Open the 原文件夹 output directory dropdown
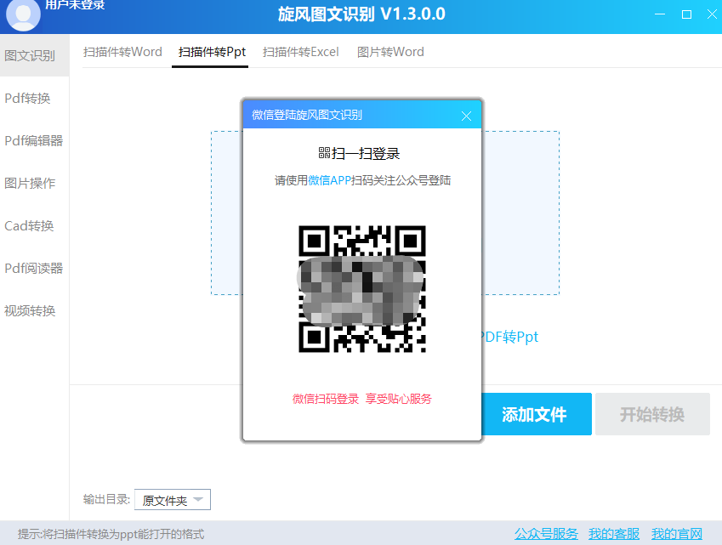 172,500
